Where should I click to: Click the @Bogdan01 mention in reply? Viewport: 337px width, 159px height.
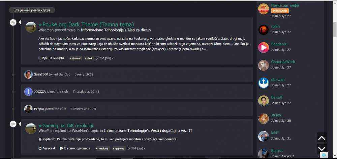(47, 139)
